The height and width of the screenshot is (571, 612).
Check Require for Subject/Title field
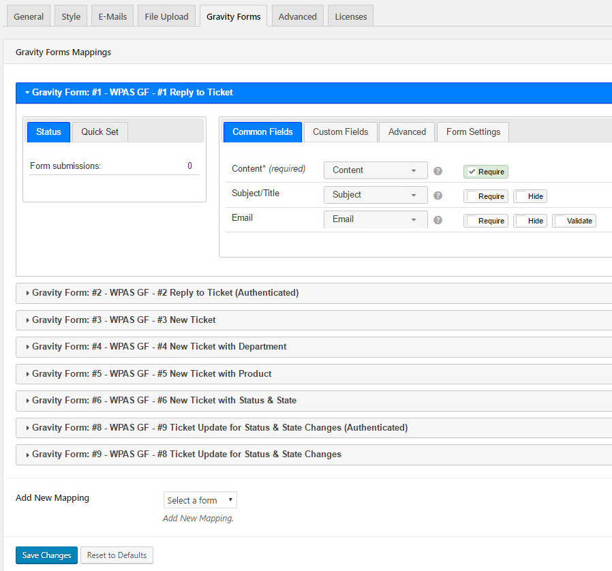(485, 196)
